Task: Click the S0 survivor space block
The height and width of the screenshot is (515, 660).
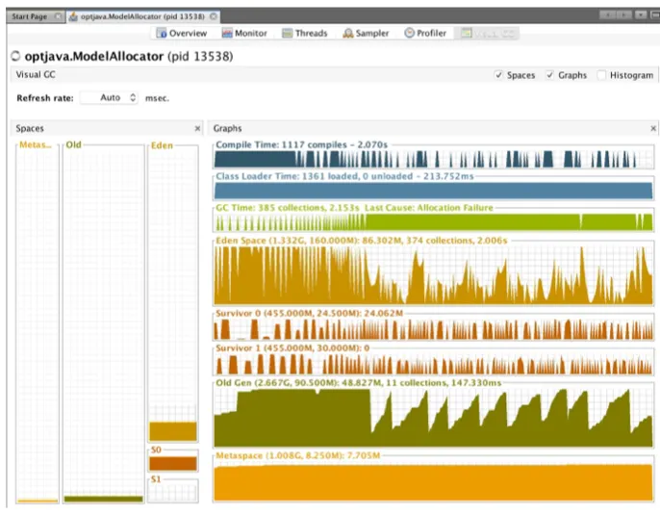Action: (x=173, y=464)
